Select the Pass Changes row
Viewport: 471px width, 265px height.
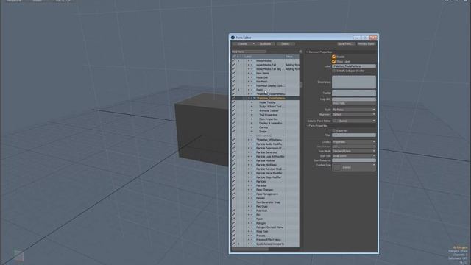point(265,190)
